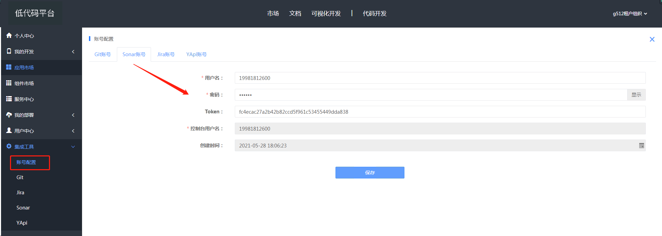Open the YApi sidebar submenu item

pyautogui.click(x=22, y=223)
